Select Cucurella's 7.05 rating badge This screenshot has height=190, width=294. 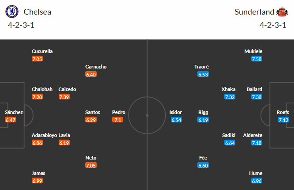(37, 59)
